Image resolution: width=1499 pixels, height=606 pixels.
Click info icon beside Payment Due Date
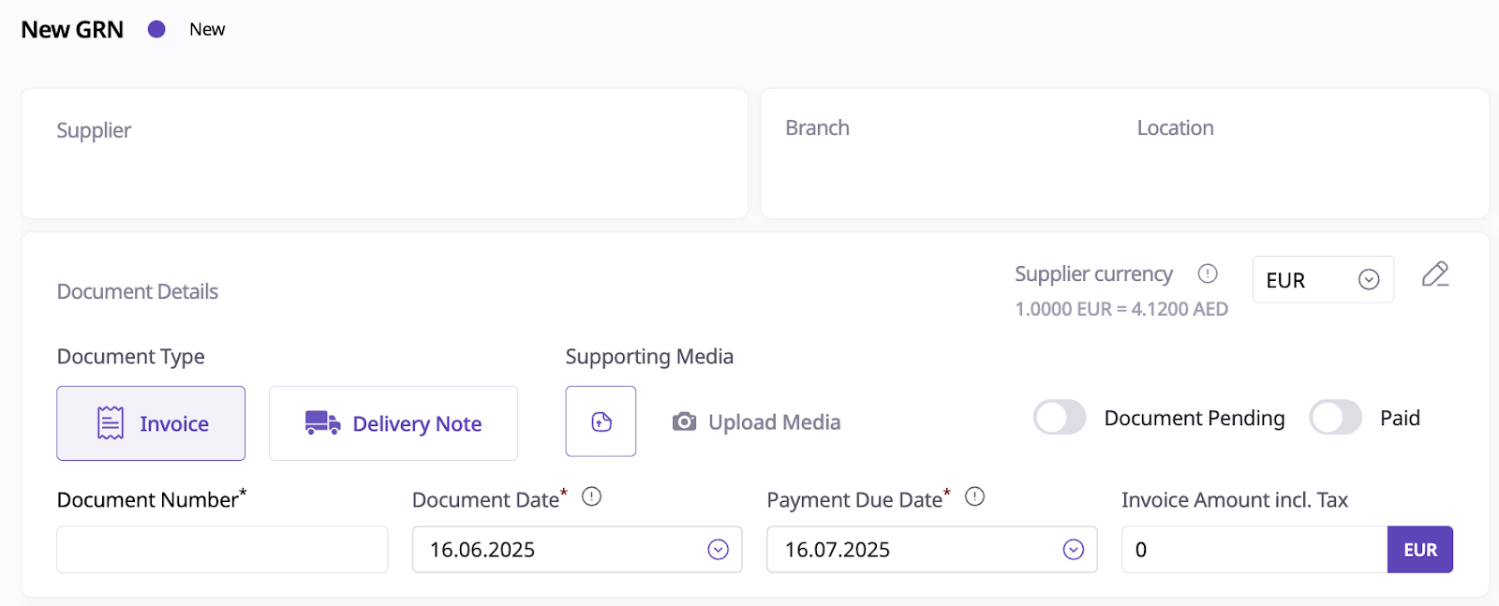(x=974, y=496)
